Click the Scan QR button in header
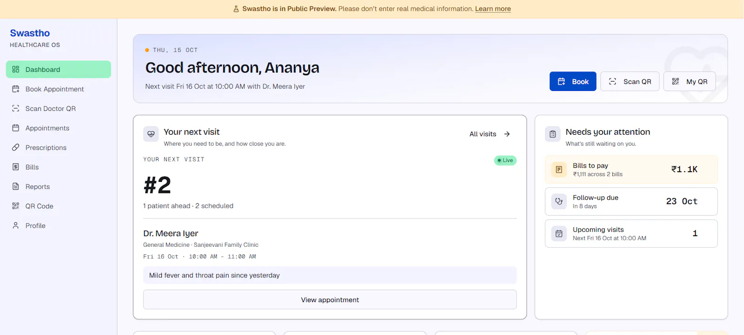Viewport: 744px width, 335px height. (630, 82)
